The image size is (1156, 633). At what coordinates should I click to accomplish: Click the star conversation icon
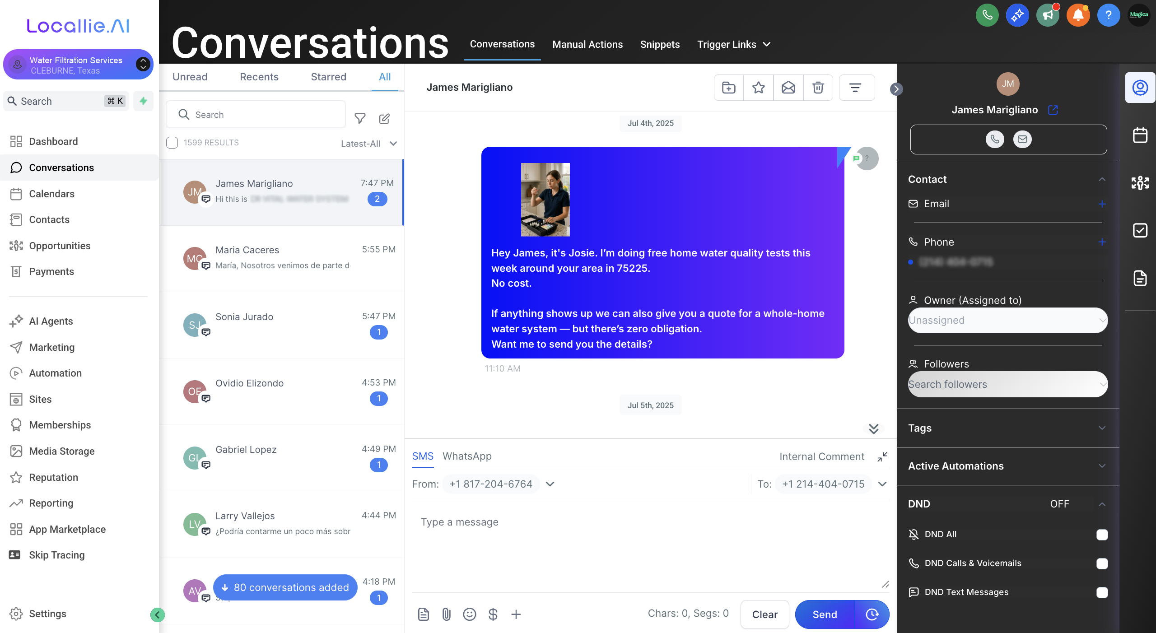tap(759, 88)
